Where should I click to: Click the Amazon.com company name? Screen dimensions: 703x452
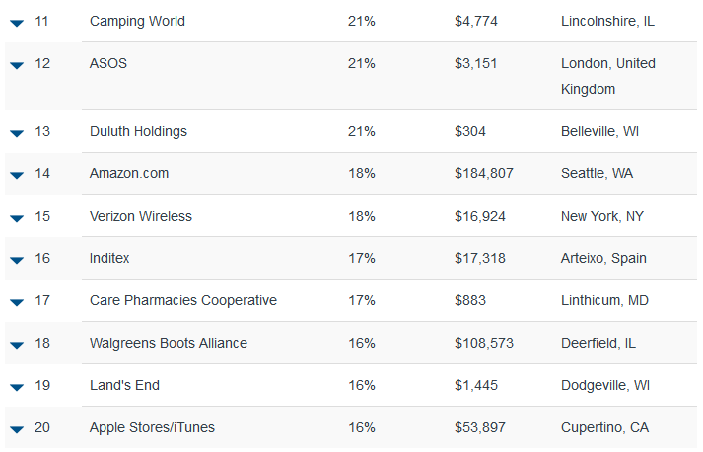129,173
